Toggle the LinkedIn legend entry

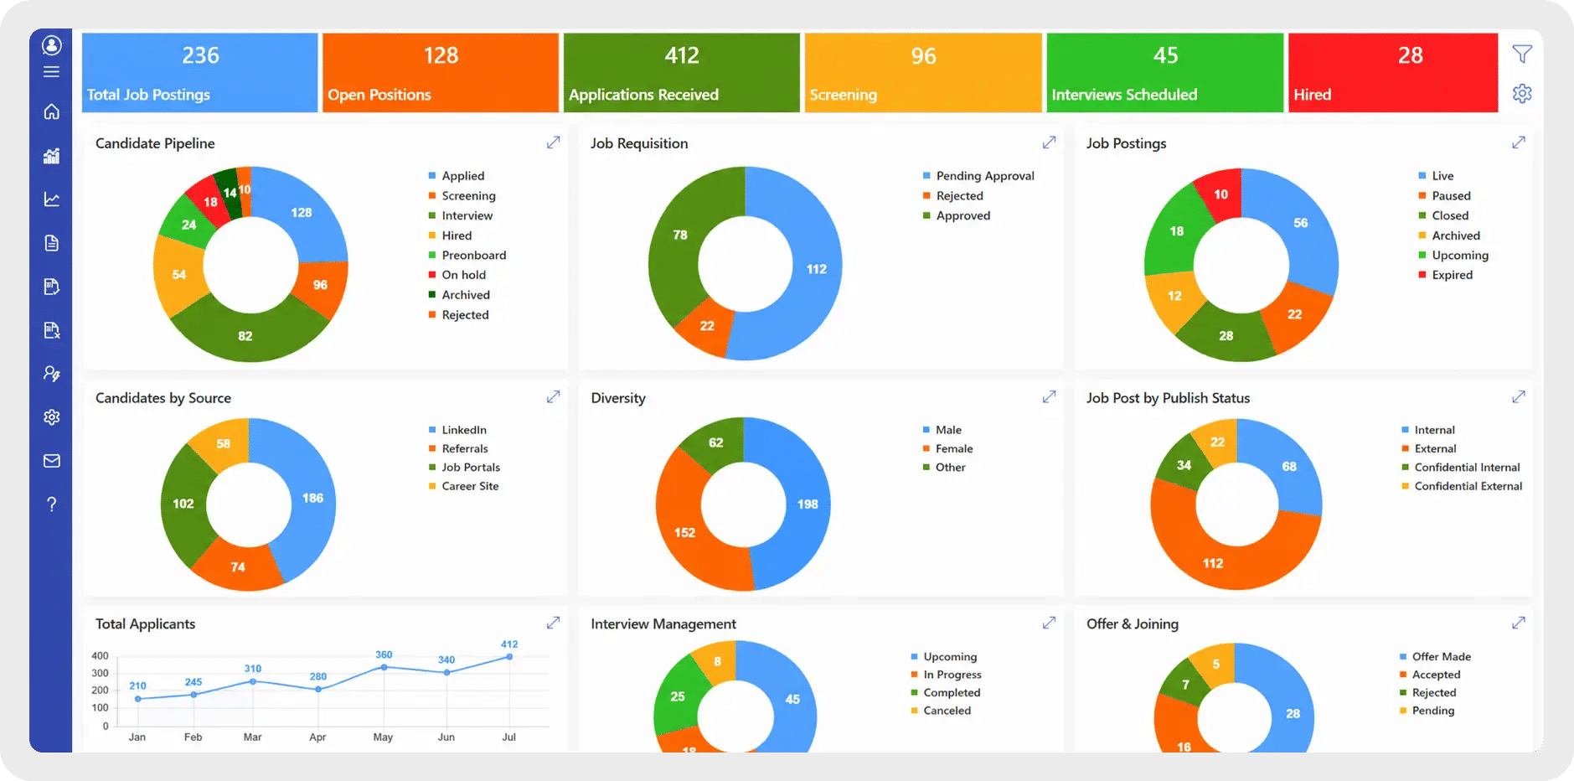point(457,430)
